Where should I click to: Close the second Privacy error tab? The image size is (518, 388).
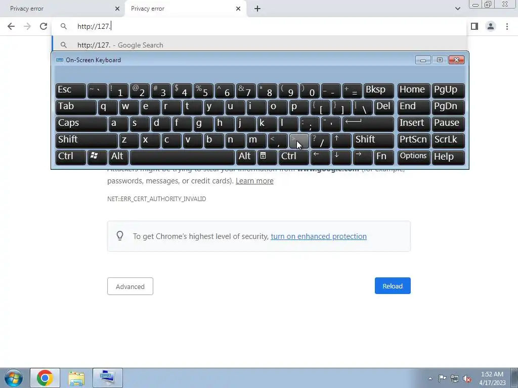click(238, 9)
